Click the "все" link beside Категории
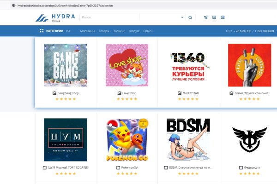 pyautogui.click(x=68, y=31)
